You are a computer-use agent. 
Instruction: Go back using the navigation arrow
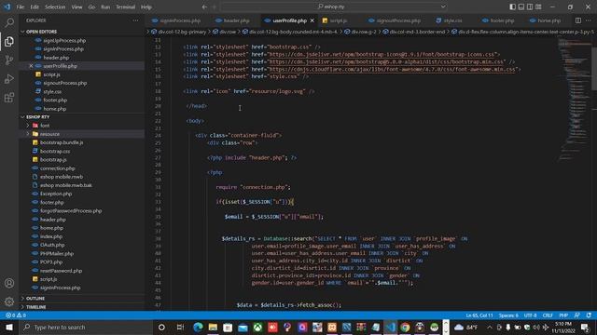coord(204,7)
